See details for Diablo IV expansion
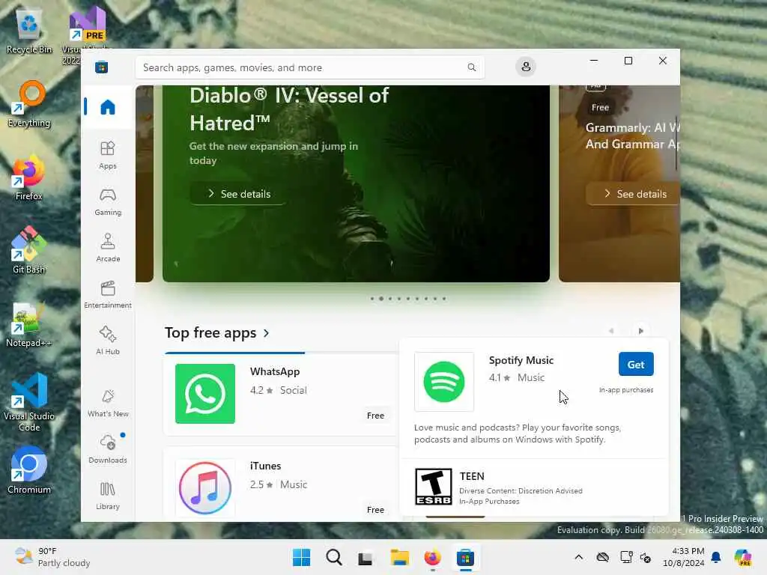Image resolution: width=767 pixels, height=575 pixels. pyautogui.click(x=237, y=194)
